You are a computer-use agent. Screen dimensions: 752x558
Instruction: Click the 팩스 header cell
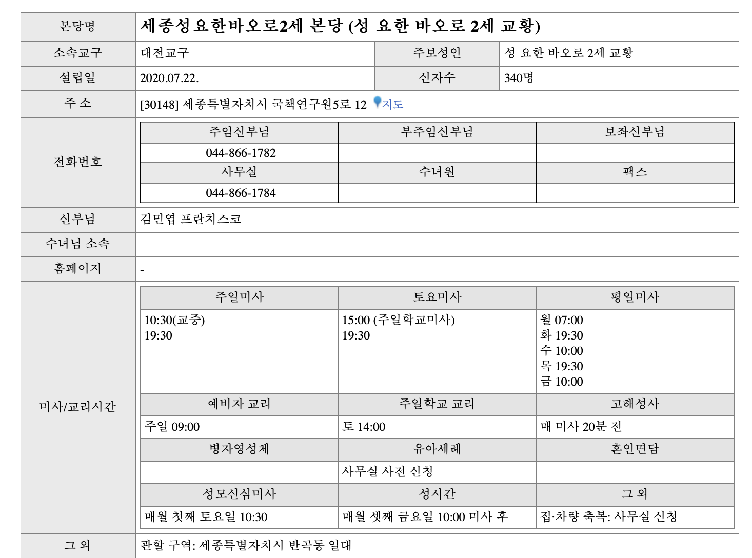click(635, 172)
